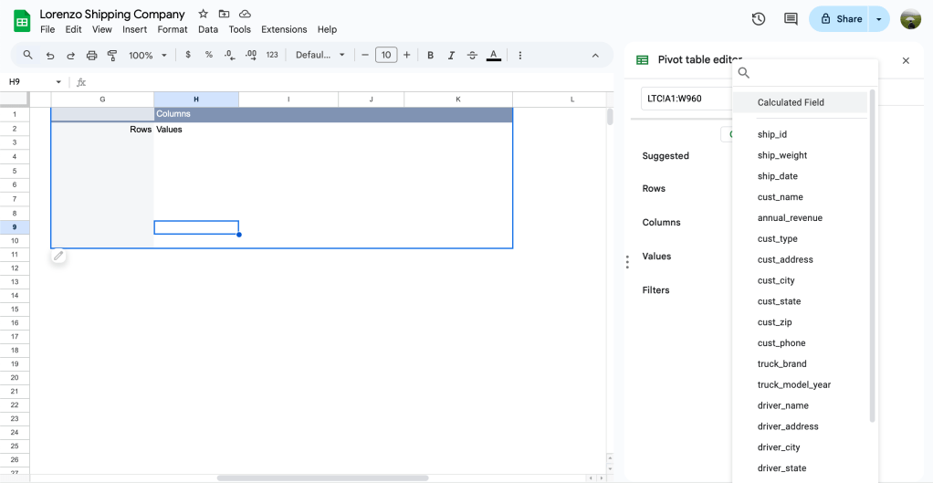Click the strikethrough formatting icon
The width and height of the screenshot is (933, 483).
472,55
